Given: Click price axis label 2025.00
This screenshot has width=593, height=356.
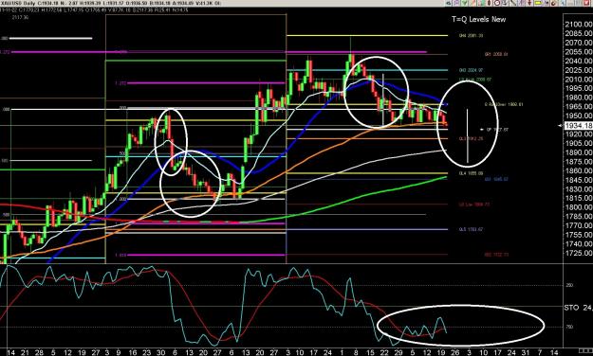Looking at the screenshot, I should [579, 70].
